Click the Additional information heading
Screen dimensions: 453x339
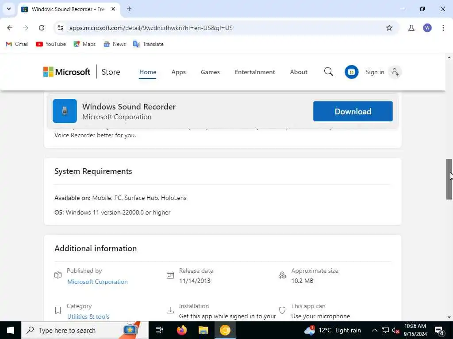coord(96,249)
